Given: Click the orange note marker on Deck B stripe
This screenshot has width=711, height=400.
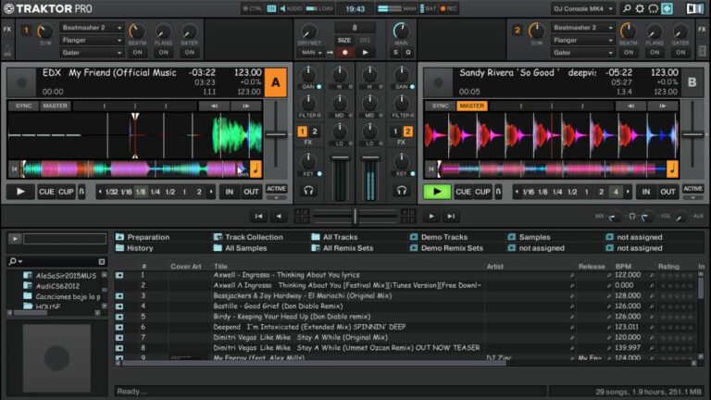Looking at the screenshot, I should coord(672,169).
